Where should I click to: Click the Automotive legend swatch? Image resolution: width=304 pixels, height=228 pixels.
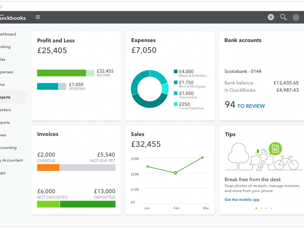tap(176, 93)
